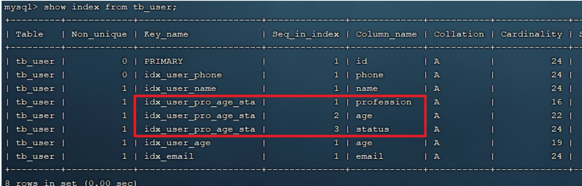The width and height of the screenshot is (582, 186).
Task: Click the cardinality value 16
Action: coord(556,102)
